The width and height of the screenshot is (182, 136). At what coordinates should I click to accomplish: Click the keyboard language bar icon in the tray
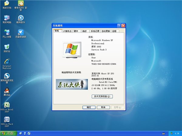(163, 134)
